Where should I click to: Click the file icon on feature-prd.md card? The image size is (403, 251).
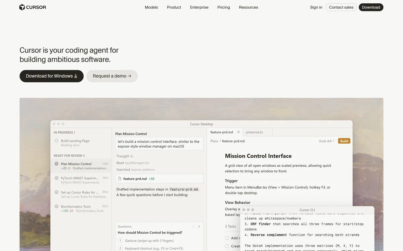tap(120, 179)
